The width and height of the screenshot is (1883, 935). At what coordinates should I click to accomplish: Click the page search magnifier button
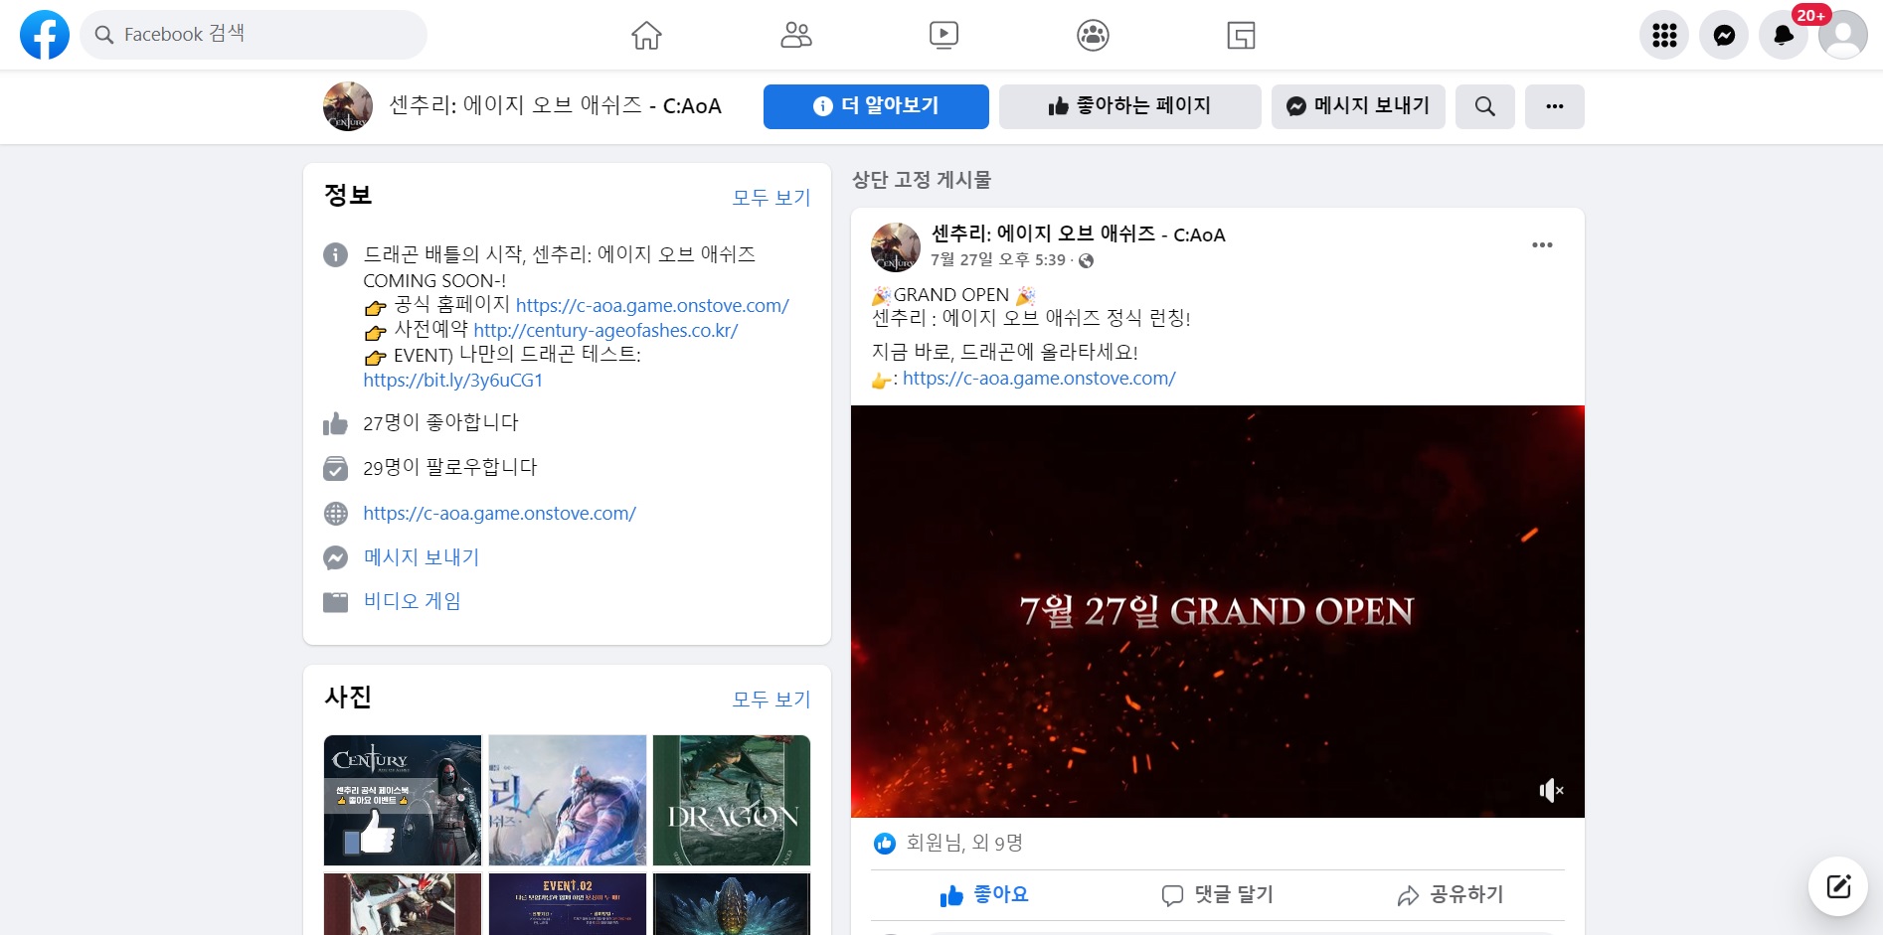coord(1484,106)
